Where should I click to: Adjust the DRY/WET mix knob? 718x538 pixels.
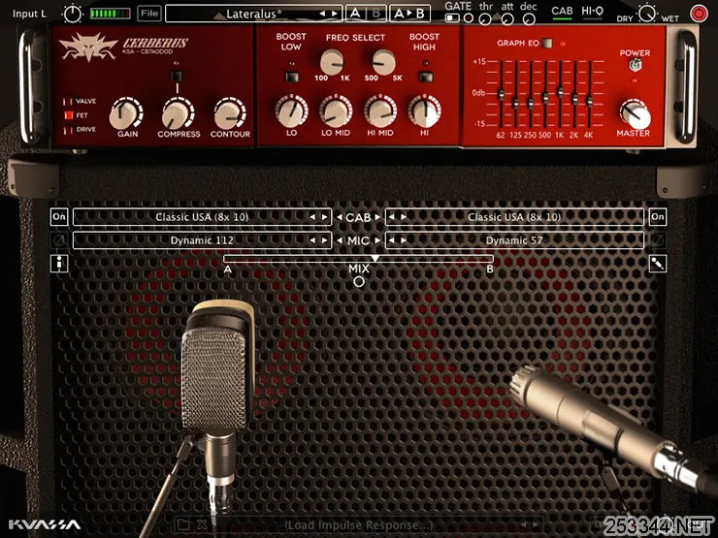tap(647, 13)
